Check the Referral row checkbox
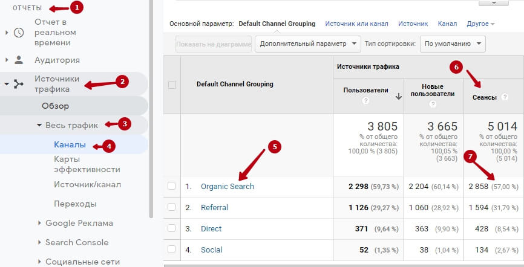Viewport: 524px width, 267px height. 171,207
